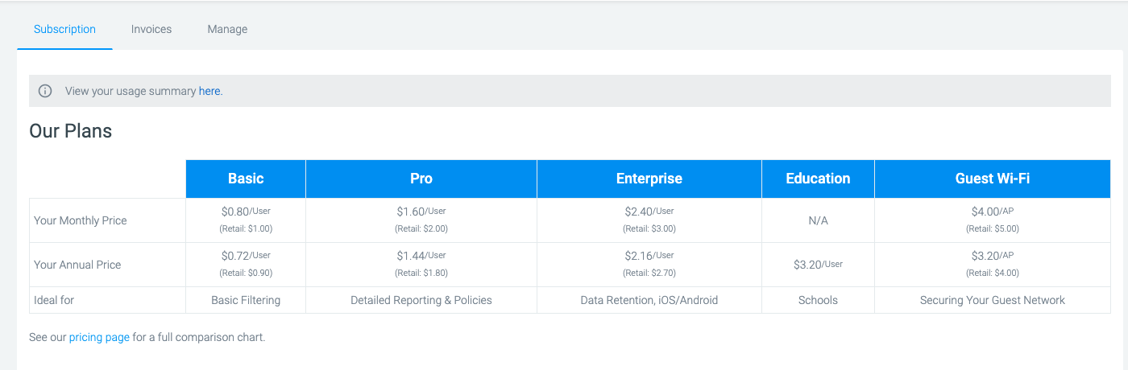Click the Education monthly 'N/A' cell
The width and height of the screenshot is (1128, 370).
pos(818,220)
